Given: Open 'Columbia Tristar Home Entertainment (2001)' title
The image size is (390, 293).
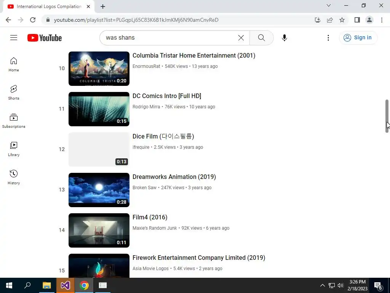Looking at the screenshot, I should pos(194,55).
